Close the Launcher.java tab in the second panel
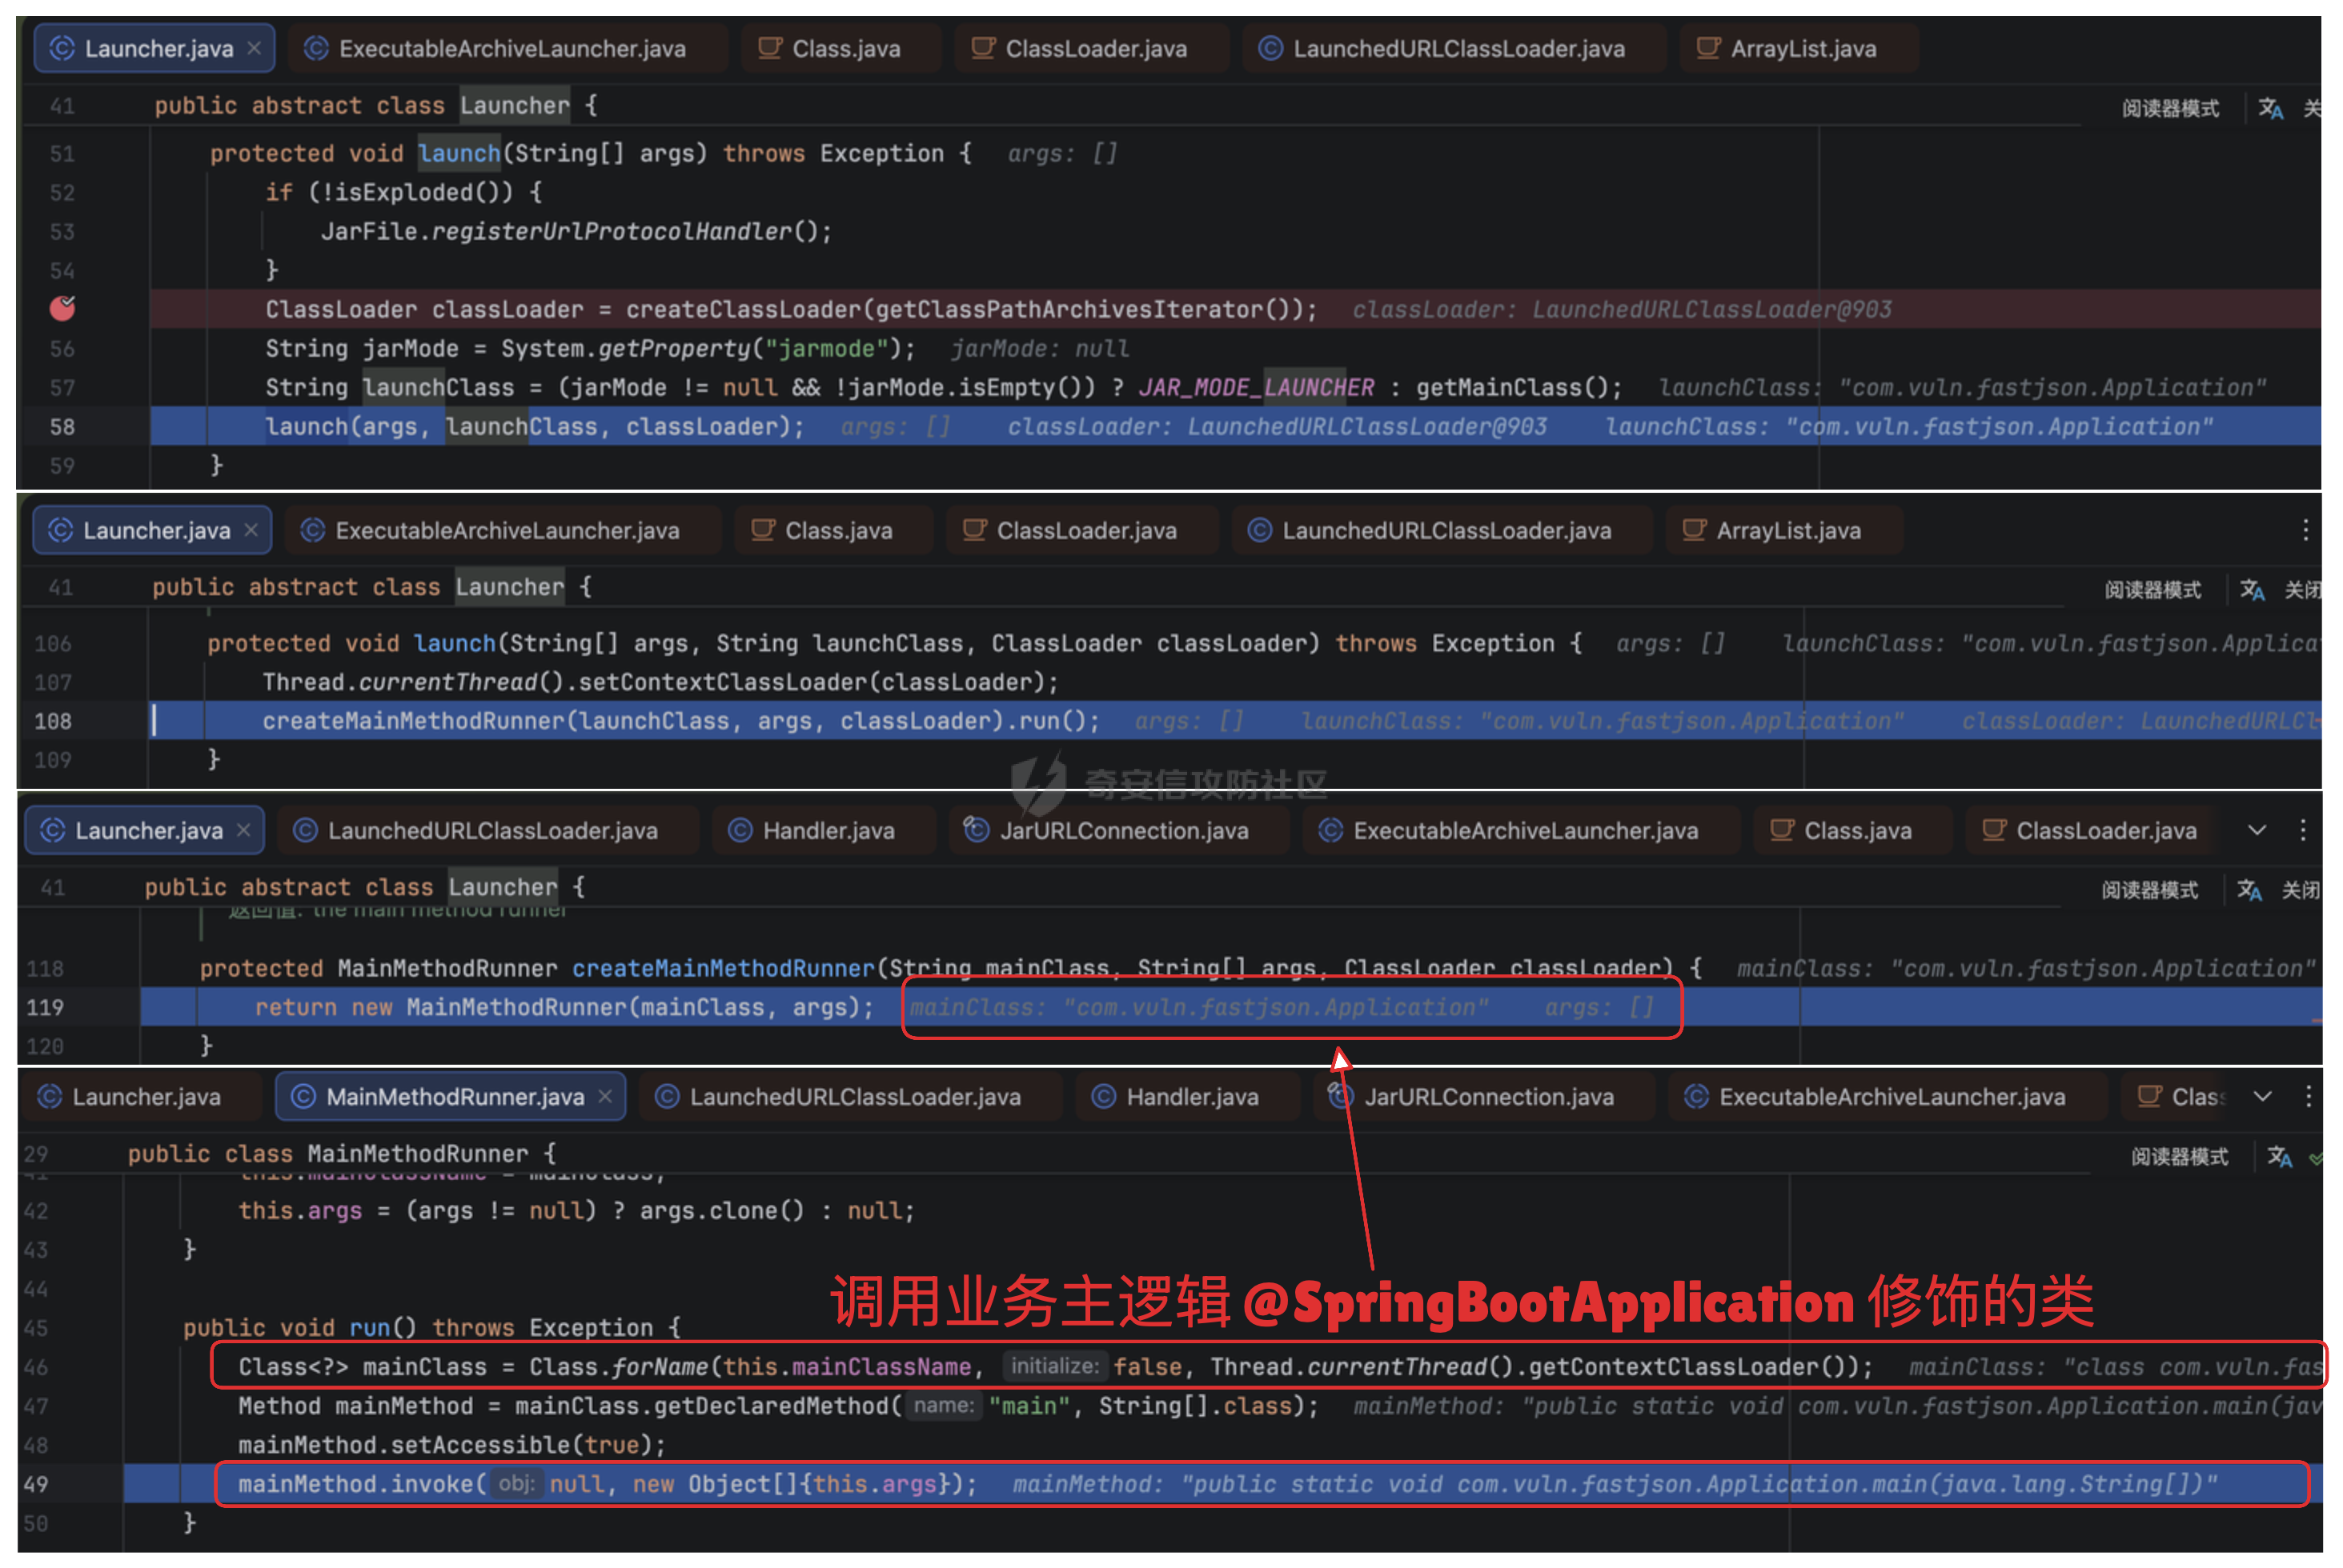 (252, 530)
